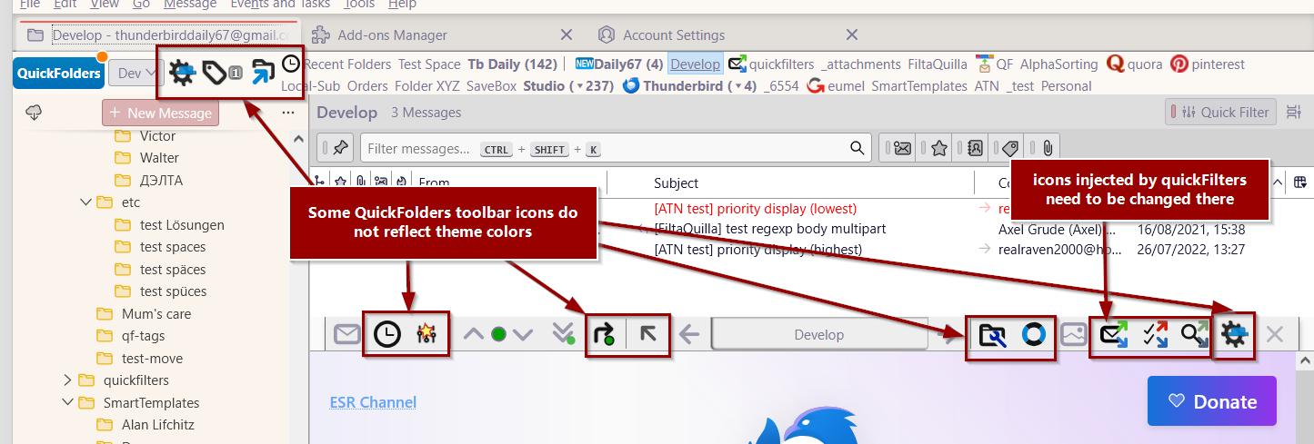
Task: Open folder pane options three-dot menu
Action: (288, 113)
